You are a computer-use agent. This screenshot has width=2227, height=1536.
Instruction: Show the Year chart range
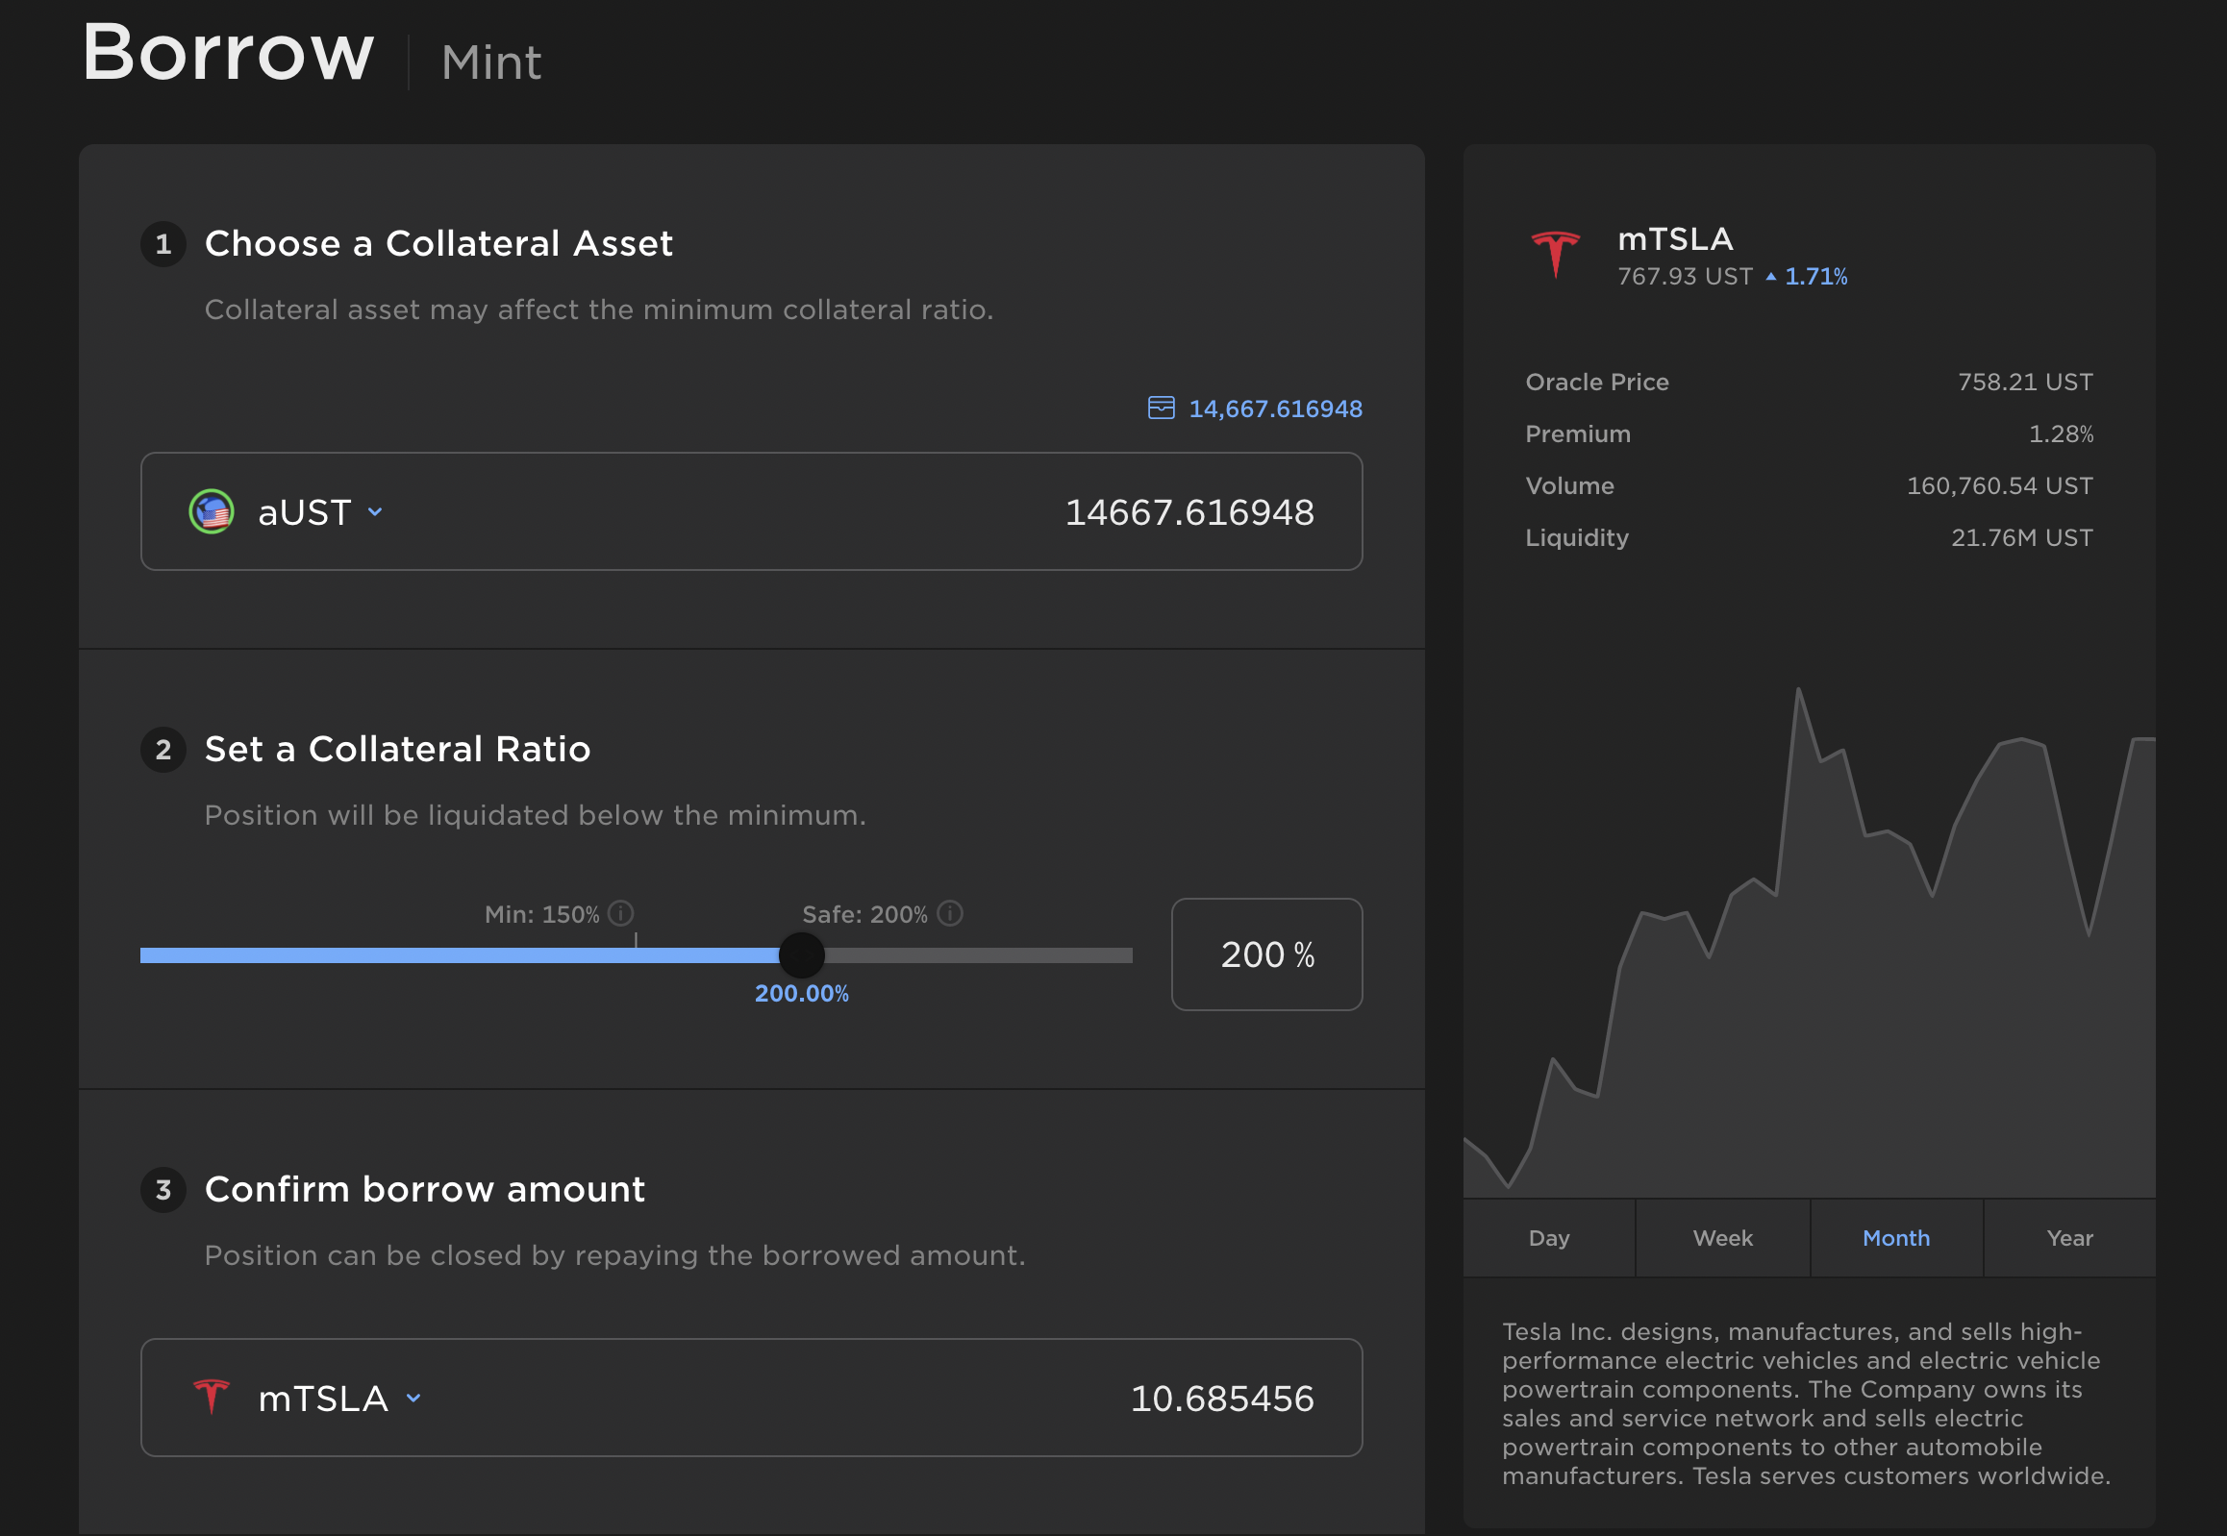[2069, 1239]
